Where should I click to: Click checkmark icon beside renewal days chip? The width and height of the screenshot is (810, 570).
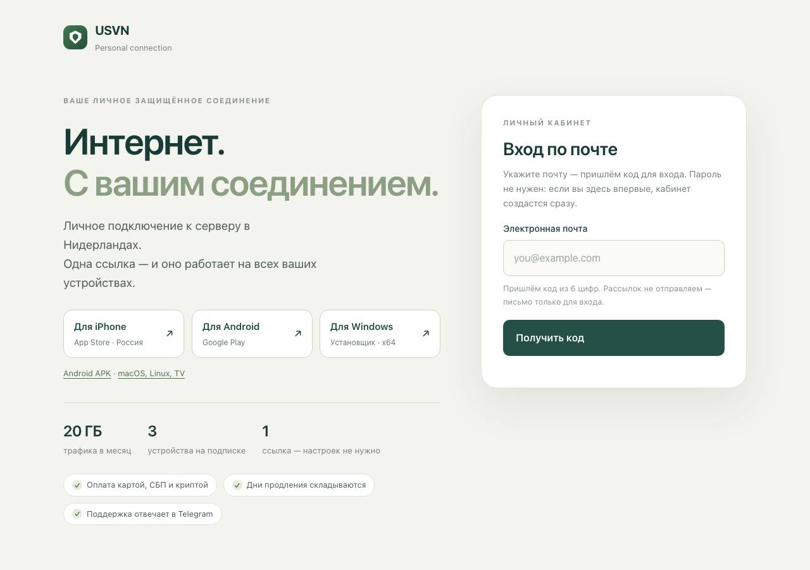point(237,485)
